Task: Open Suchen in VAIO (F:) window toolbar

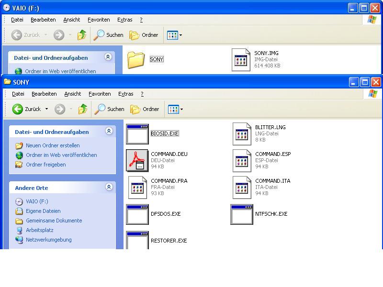Action: (109, 35)
